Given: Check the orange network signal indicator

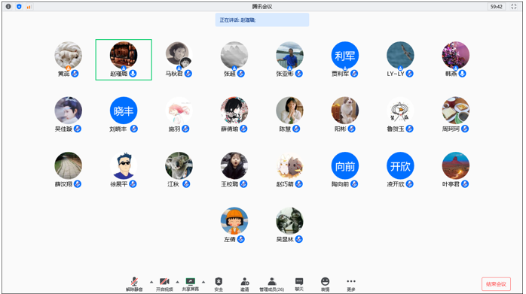Looking at the screenshot, I should pos(29,7).
